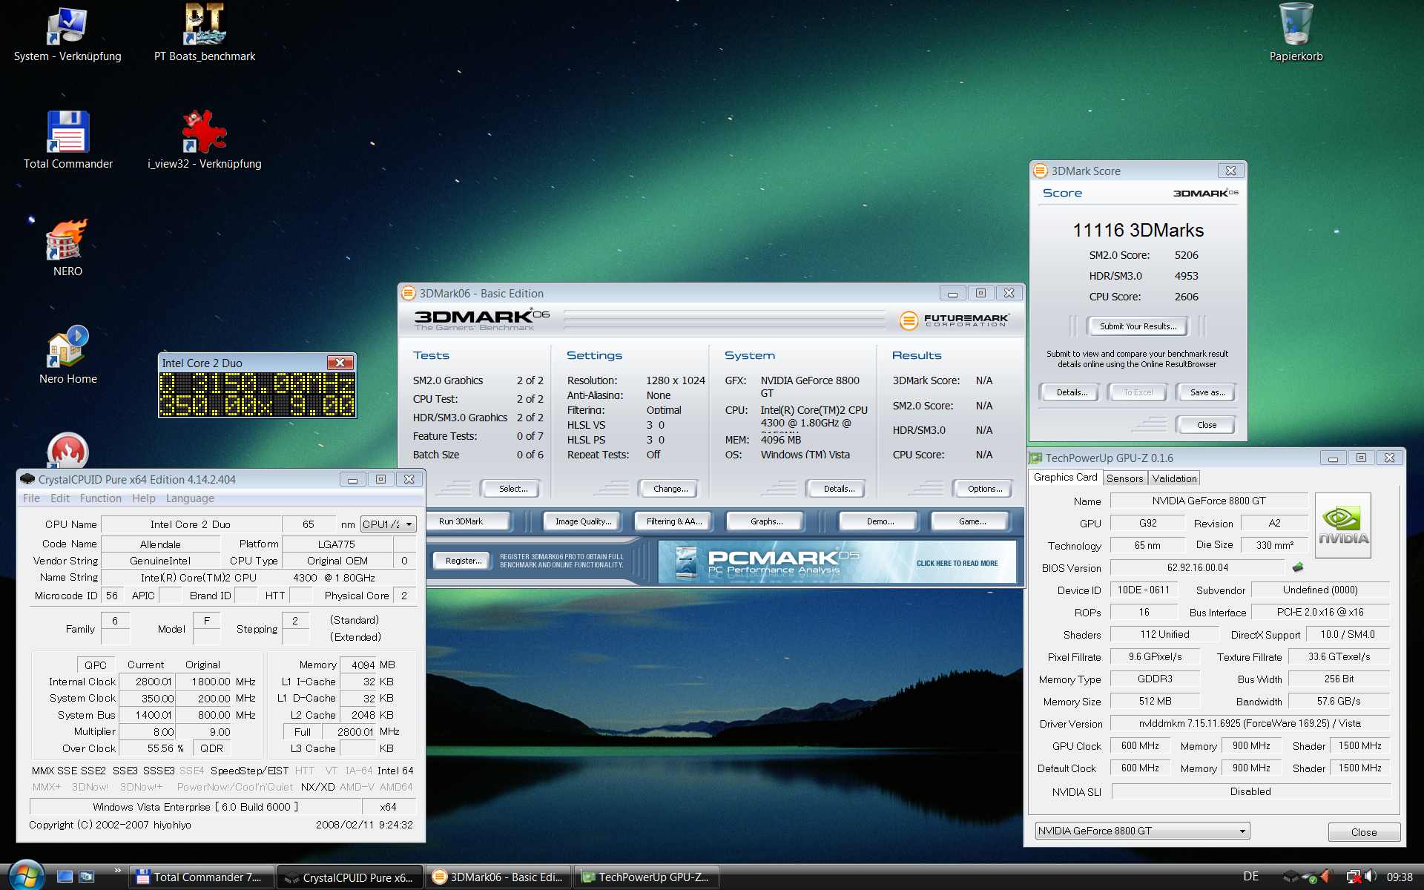Toggle the QDR button in CrystalCPUID

(211, 748)
